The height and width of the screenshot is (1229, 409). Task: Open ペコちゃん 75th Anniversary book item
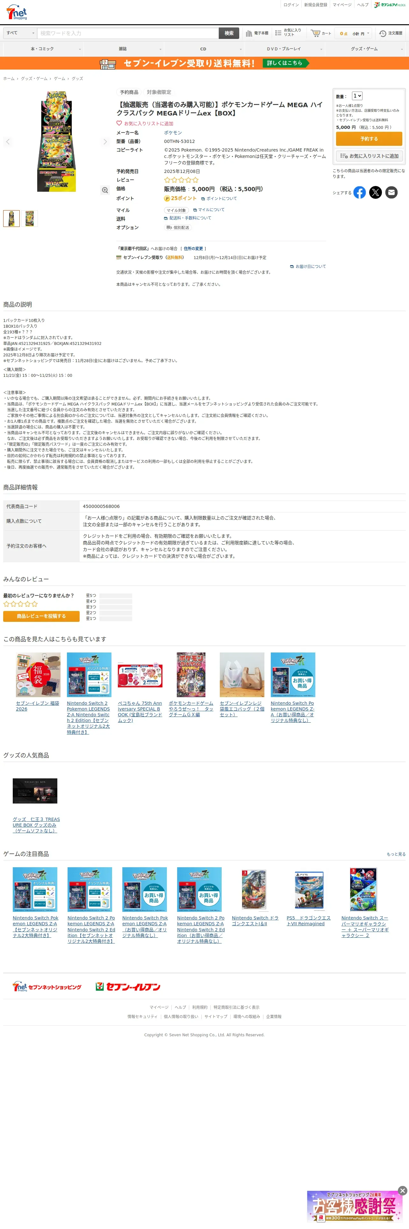tap(140, 712)
